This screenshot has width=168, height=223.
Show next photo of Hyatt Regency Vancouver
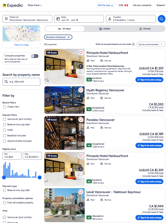(81, 100)
